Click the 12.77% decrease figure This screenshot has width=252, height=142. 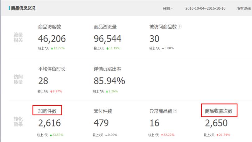coord(59,48)
